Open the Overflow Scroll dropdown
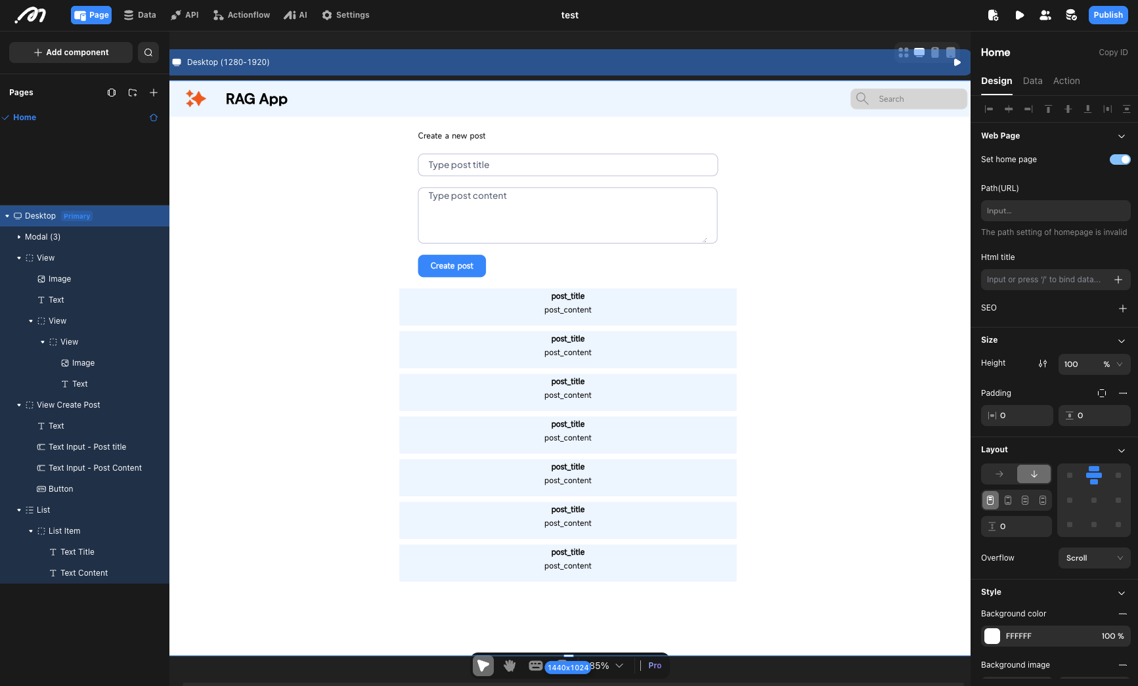 (x=1095, y=558)
